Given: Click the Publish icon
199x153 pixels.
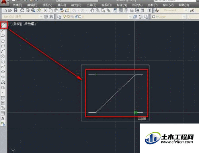Looking at the screenshot, I should [x=33, y=10].
